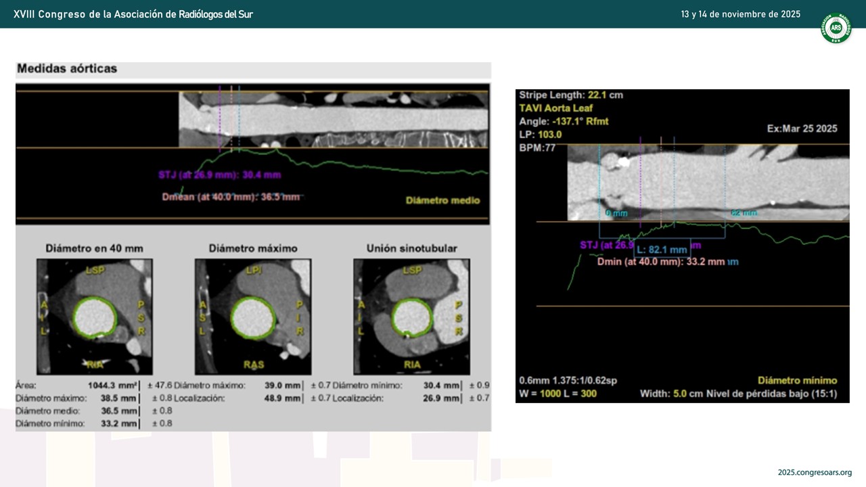Click the 'Stripe Length: 22.1 cm' text
Image resolution: width=866 pixels, height=487 pixels.
(571, 95)
